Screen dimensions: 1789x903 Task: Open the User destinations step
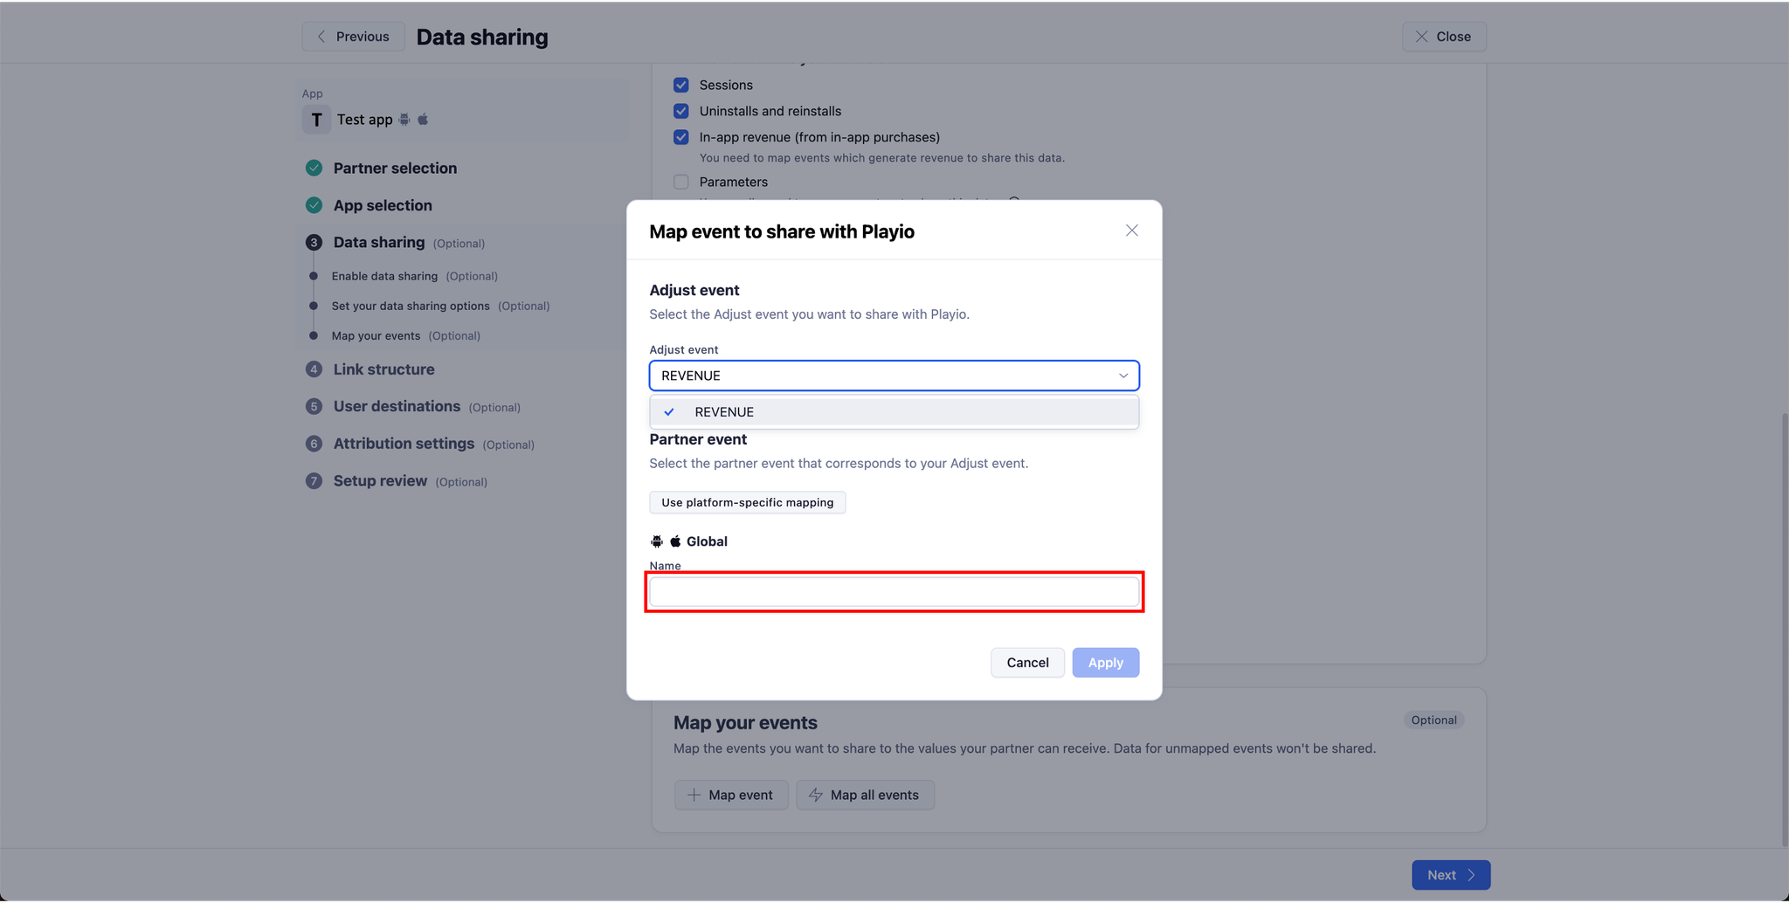[x=397, y=406]
